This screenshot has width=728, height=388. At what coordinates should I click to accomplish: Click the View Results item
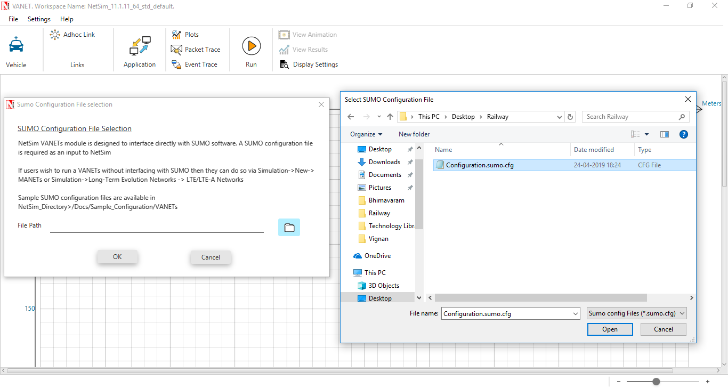[304, 50]
